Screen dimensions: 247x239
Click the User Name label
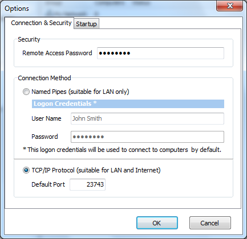tap(46, 118)
